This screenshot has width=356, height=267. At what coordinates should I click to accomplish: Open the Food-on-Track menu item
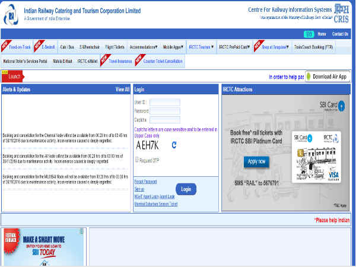pyautogui.click(x=20, y=47)
